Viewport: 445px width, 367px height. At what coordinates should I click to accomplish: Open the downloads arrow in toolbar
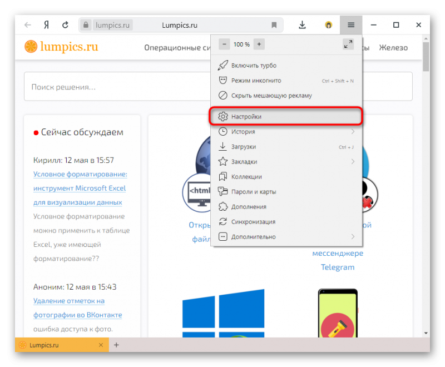click(302, 25)
